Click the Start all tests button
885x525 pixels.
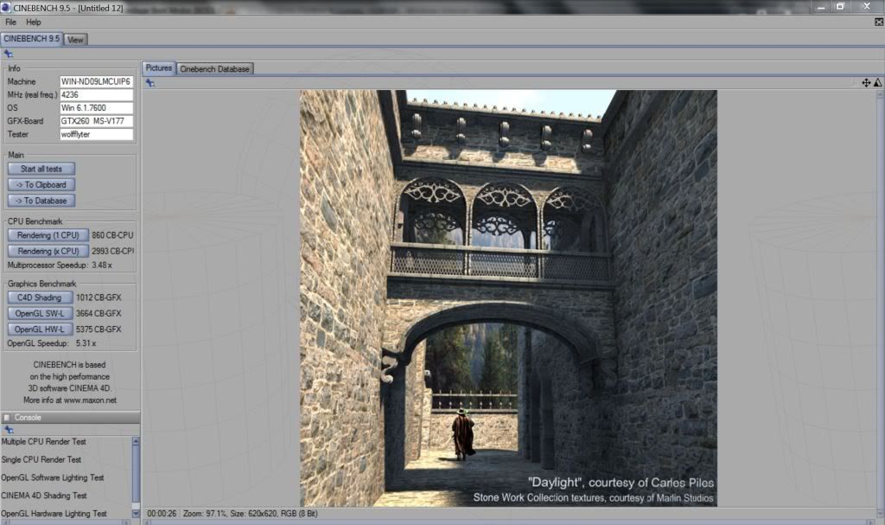pos(40,169)
